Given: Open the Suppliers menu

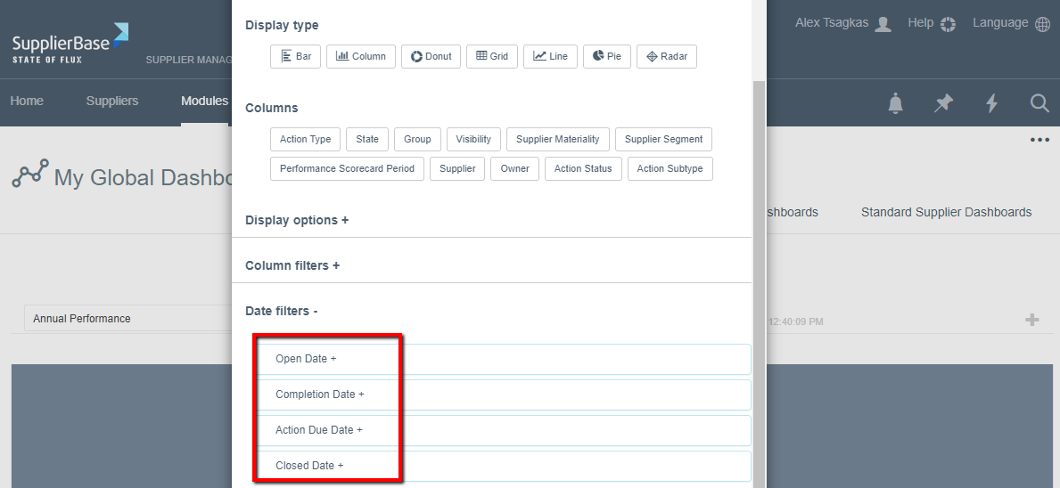Looking at the screenshot, I should point(111,101).
